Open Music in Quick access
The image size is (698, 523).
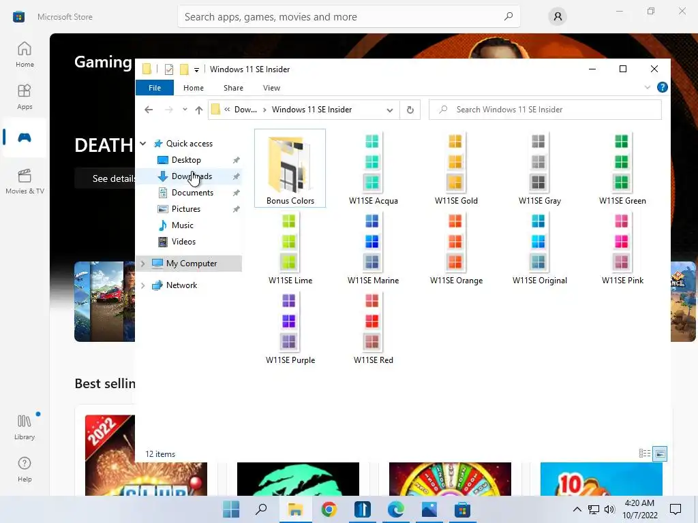pos(182,225)
